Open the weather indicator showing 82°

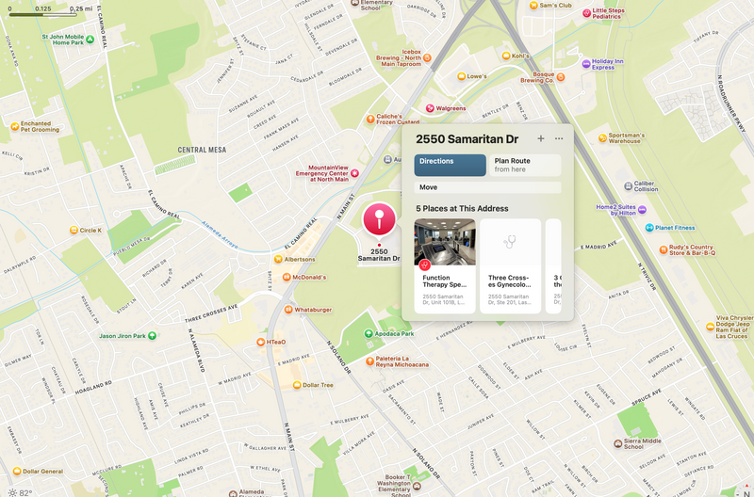click(x=21, y=492)
